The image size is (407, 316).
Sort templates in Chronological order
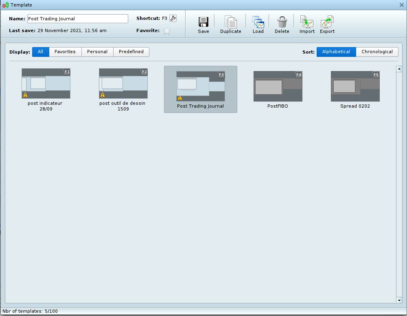click(377, 52)
